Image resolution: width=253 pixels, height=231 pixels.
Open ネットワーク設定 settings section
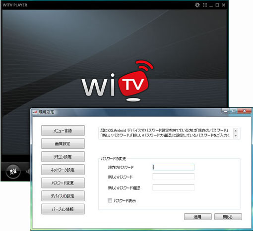click(63, 170)
